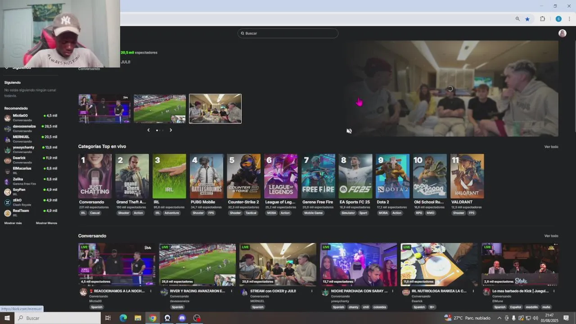Click the avatar under Lo mas barbado stream
Image resolution: width=576 pixels, height=324 pixels.
[486, 292]
